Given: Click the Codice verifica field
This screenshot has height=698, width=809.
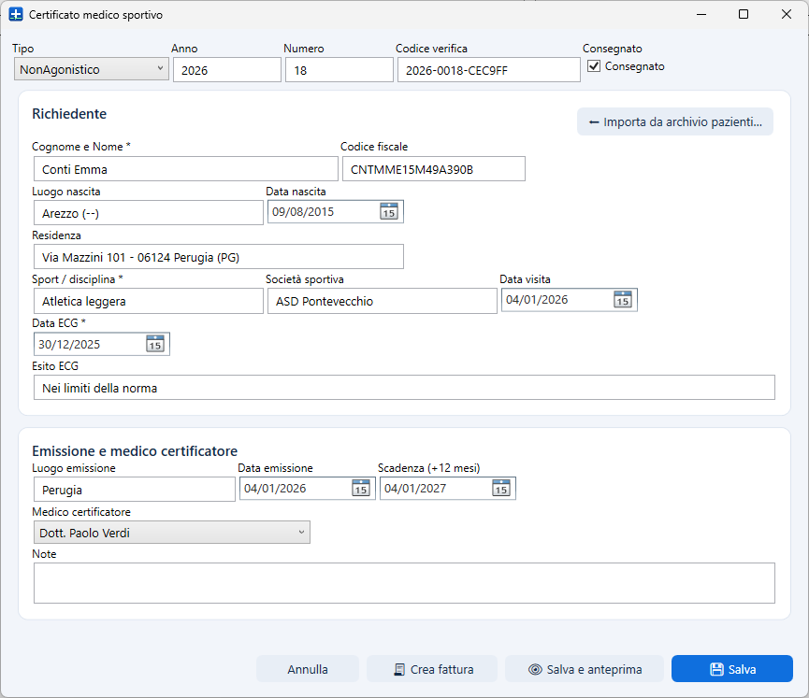Looking at the screenshot, I should click(x=489, y=70).
